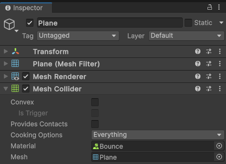The width and height of the screenshot is (226, 164).
Task: Open the Transform component help reference
Action: (198, 51)
